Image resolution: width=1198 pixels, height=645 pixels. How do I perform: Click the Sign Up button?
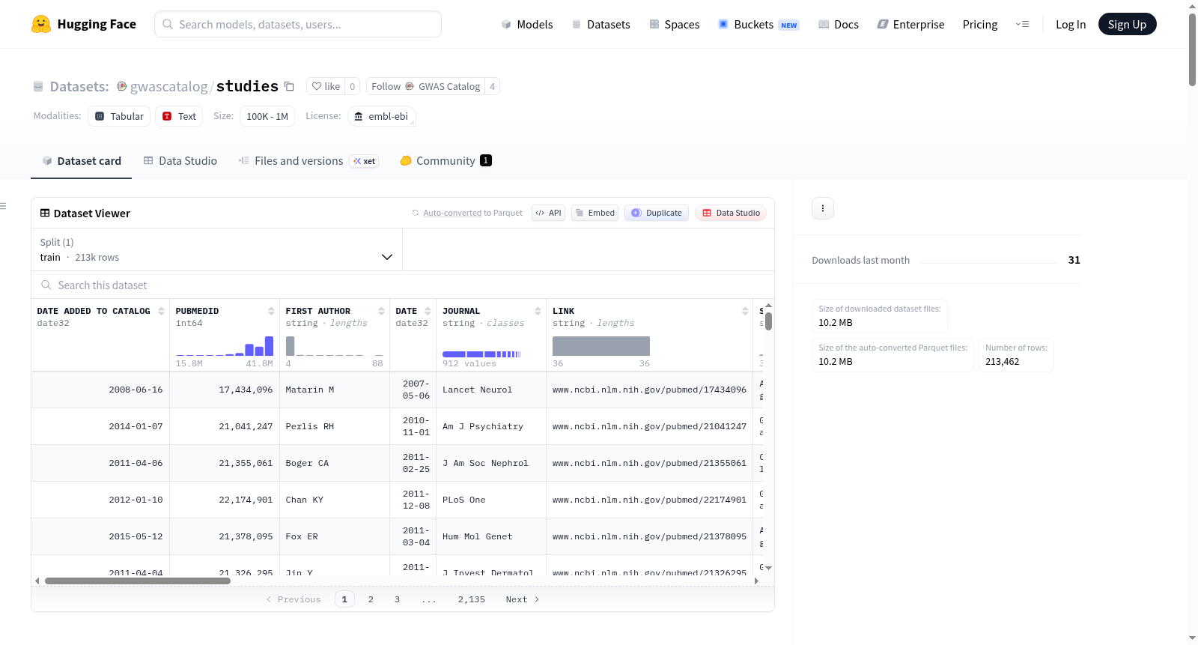pos(1127,24)
